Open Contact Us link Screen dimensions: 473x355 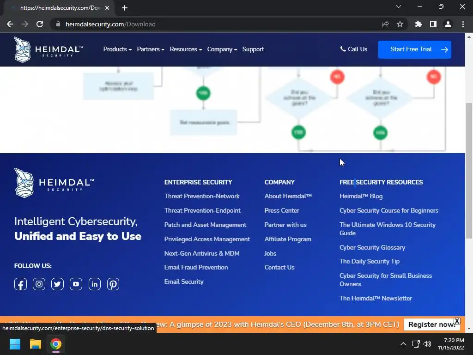[x=279, y=268]
